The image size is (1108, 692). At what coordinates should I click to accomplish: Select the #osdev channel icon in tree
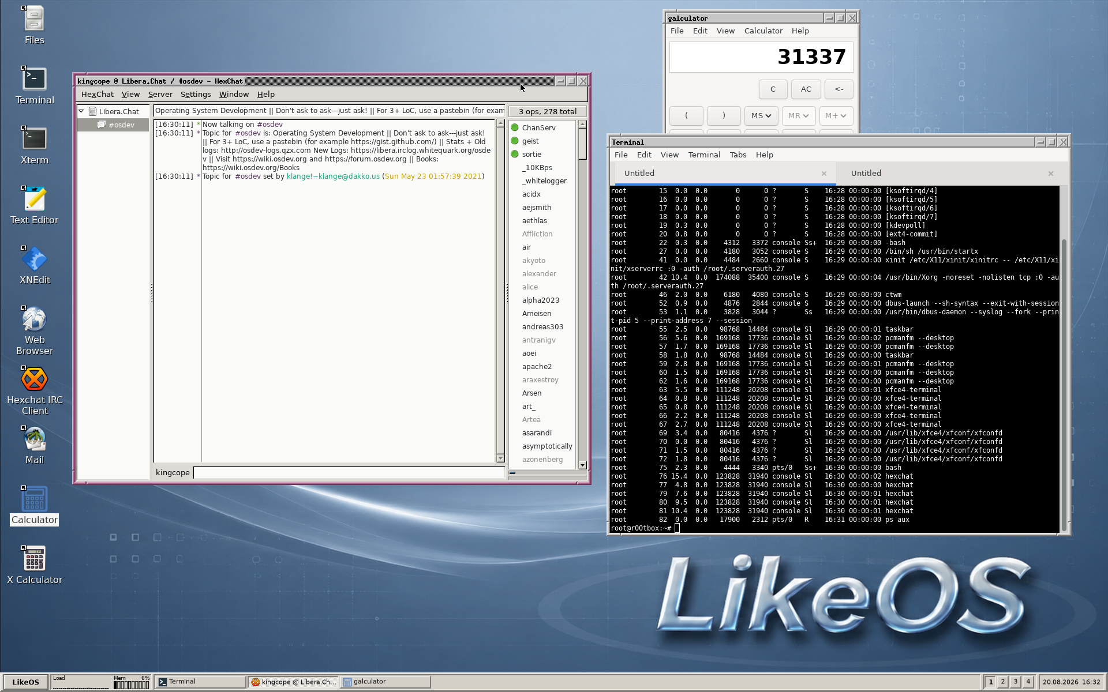[102, 125]
